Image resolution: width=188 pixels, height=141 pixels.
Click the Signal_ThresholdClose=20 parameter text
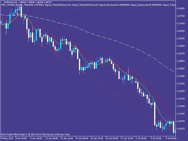[x=85, y=5]
